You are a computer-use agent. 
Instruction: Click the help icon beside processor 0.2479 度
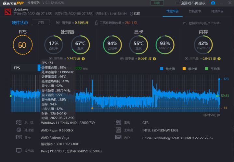pos(83,59)
